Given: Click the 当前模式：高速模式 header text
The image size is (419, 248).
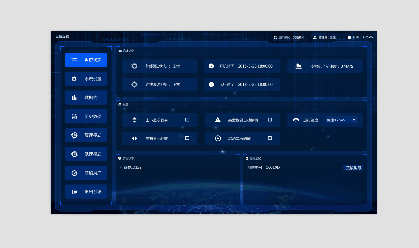Looking at the screenshot, I should [x=292, y=38].
